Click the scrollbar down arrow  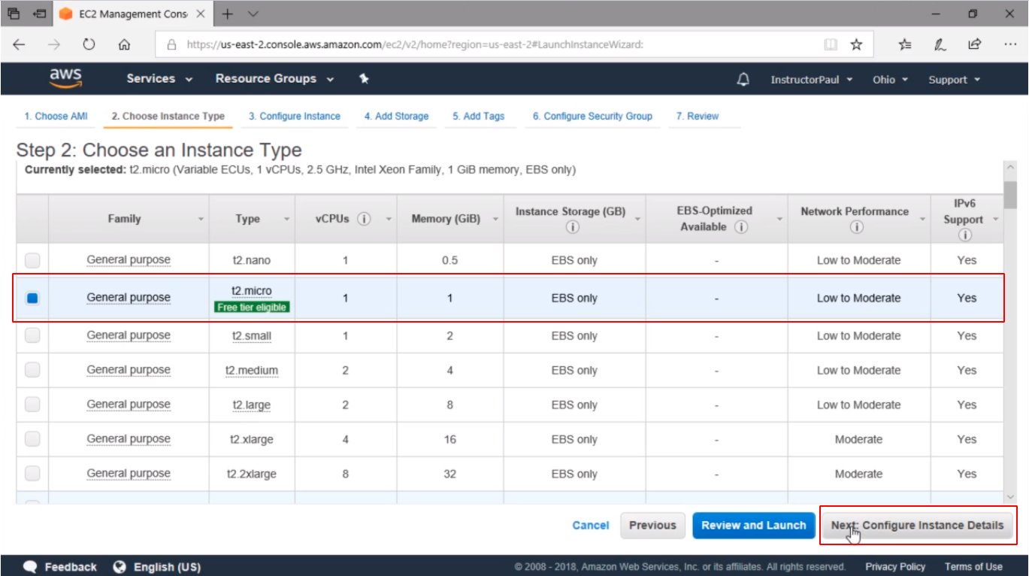tap(1010, 497)
